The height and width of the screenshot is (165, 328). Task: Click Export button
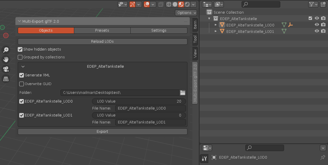(x=102, y=132)
